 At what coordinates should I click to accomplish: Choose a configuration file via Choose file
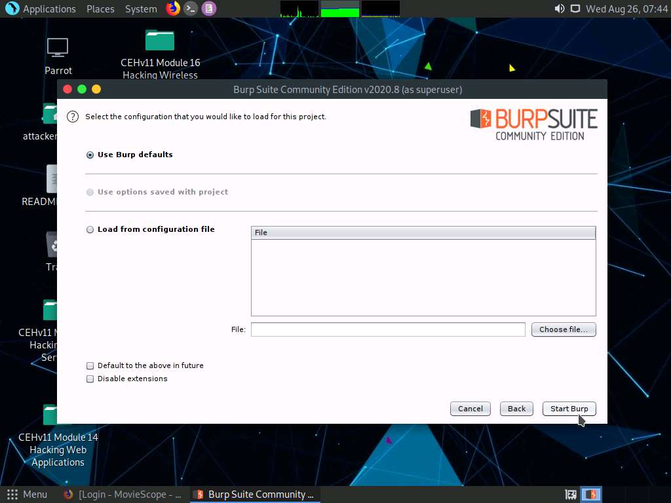coord(563,329)
